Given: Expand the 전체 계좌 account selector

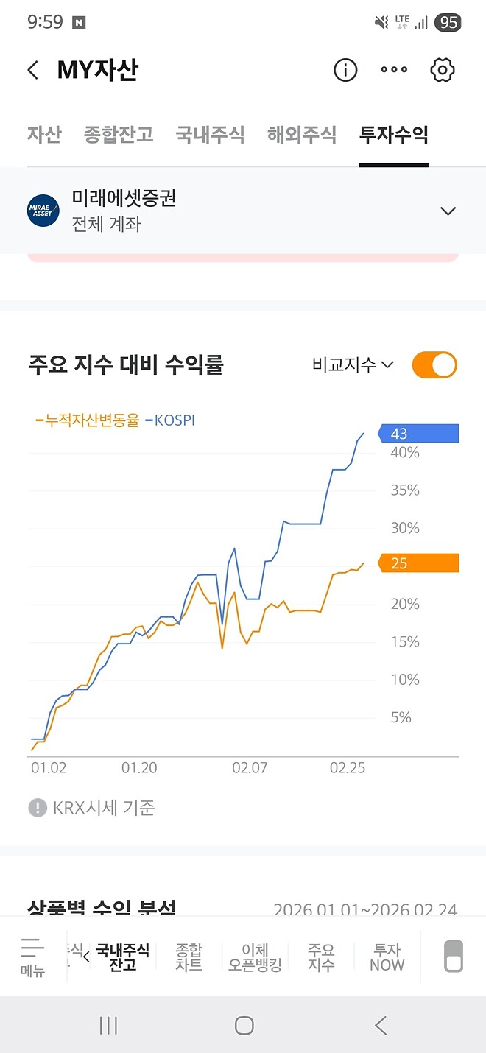Looking at the screenshot, I should coord(448,210).
